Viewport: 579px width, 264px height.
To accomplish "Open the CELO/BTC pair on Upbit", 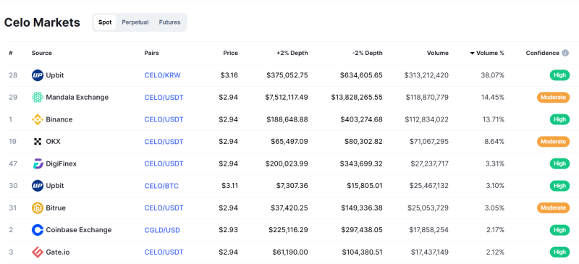I will (161, 186).
